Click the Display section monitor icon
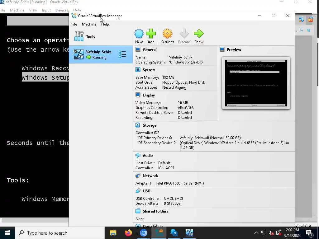319x239 pixels. click(x=138, y=95)
